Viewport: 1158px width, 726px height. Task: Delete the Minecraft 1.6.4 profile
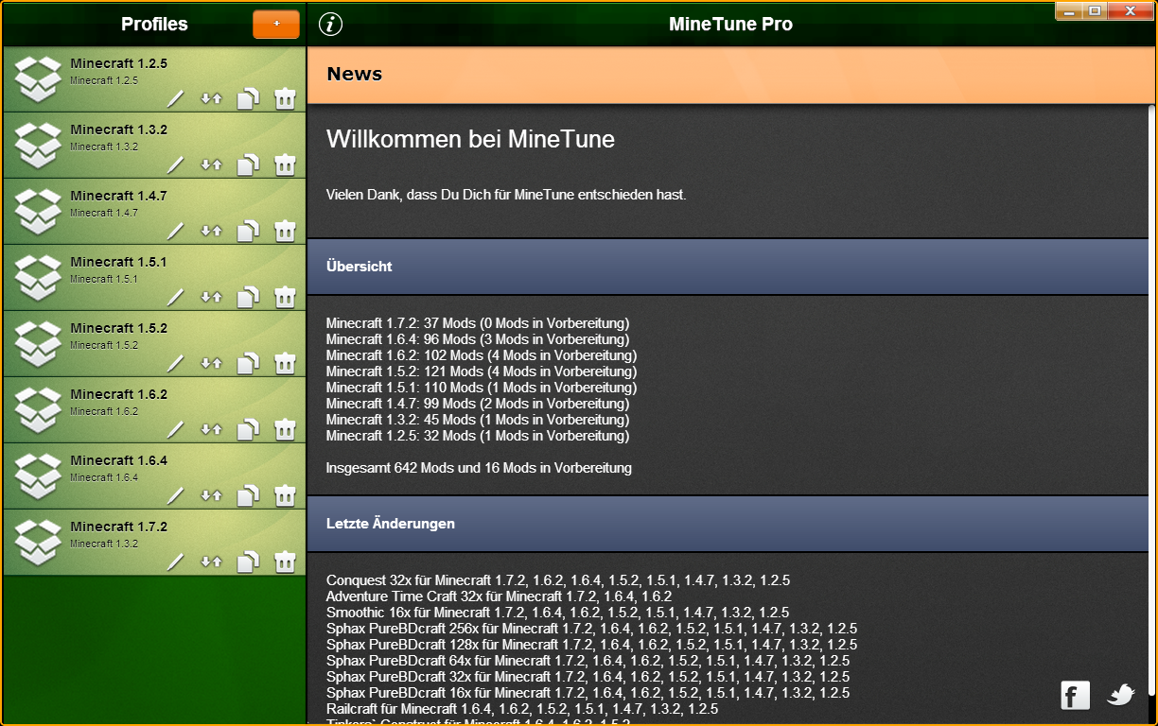285,495
